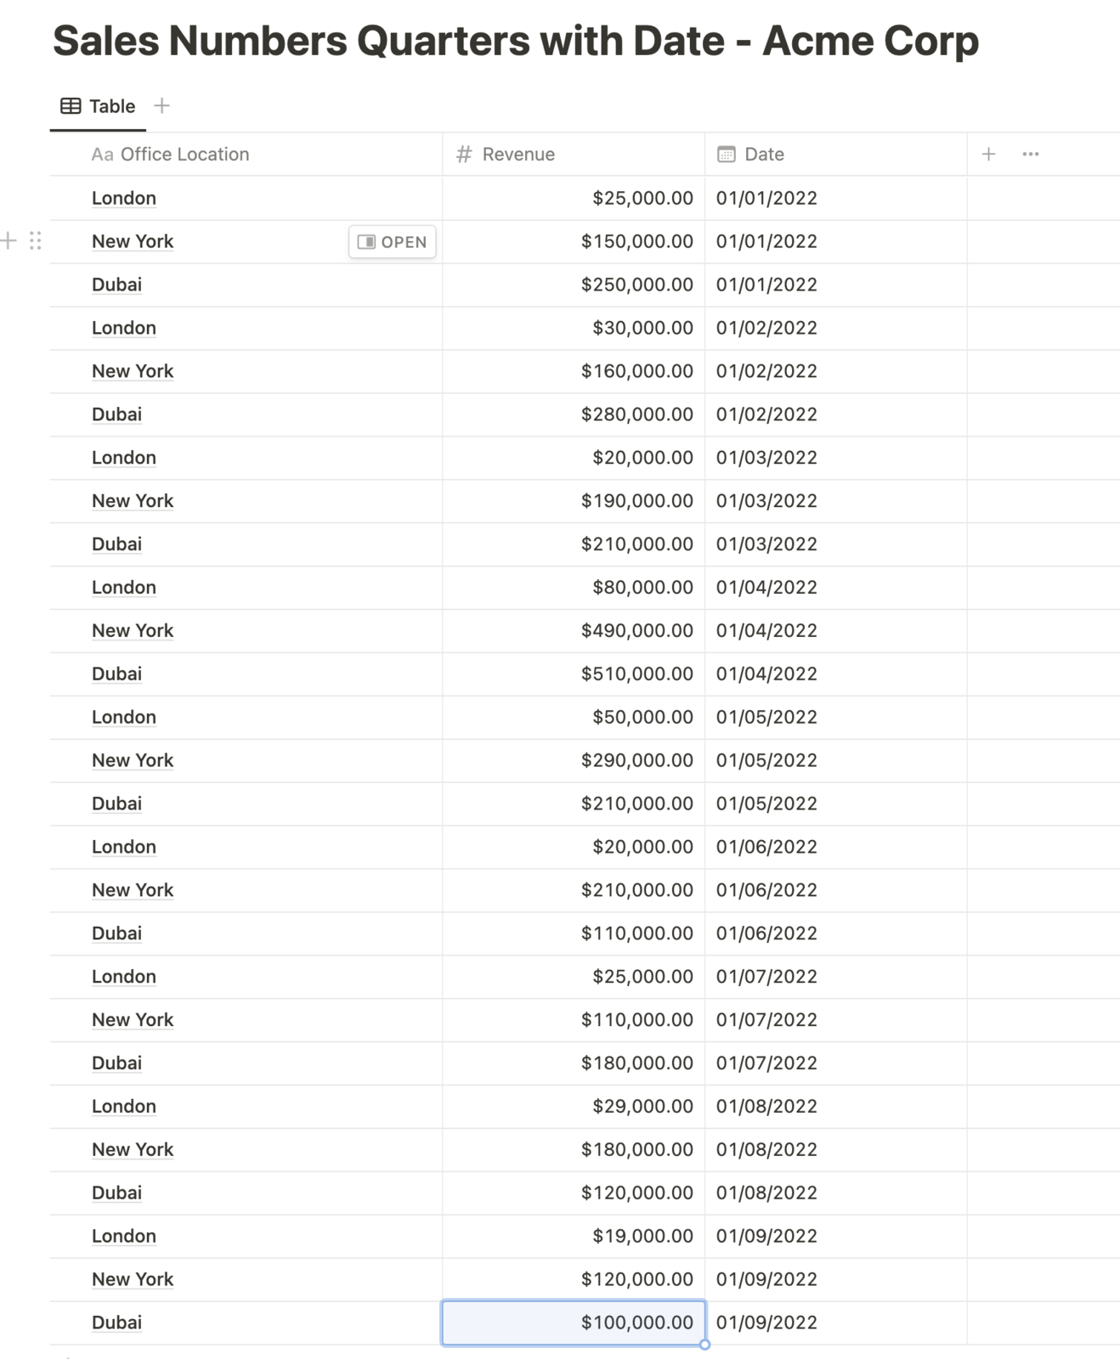Click the # Revenue number icon
1120x1359 pixels.
coord(463,154)
